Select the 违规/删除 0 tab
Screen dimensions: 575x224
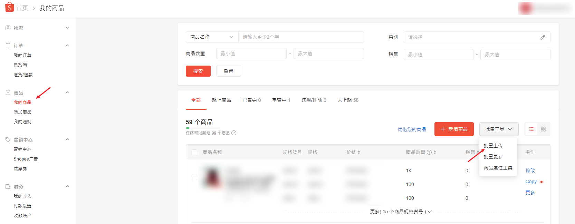pos(314,100)
